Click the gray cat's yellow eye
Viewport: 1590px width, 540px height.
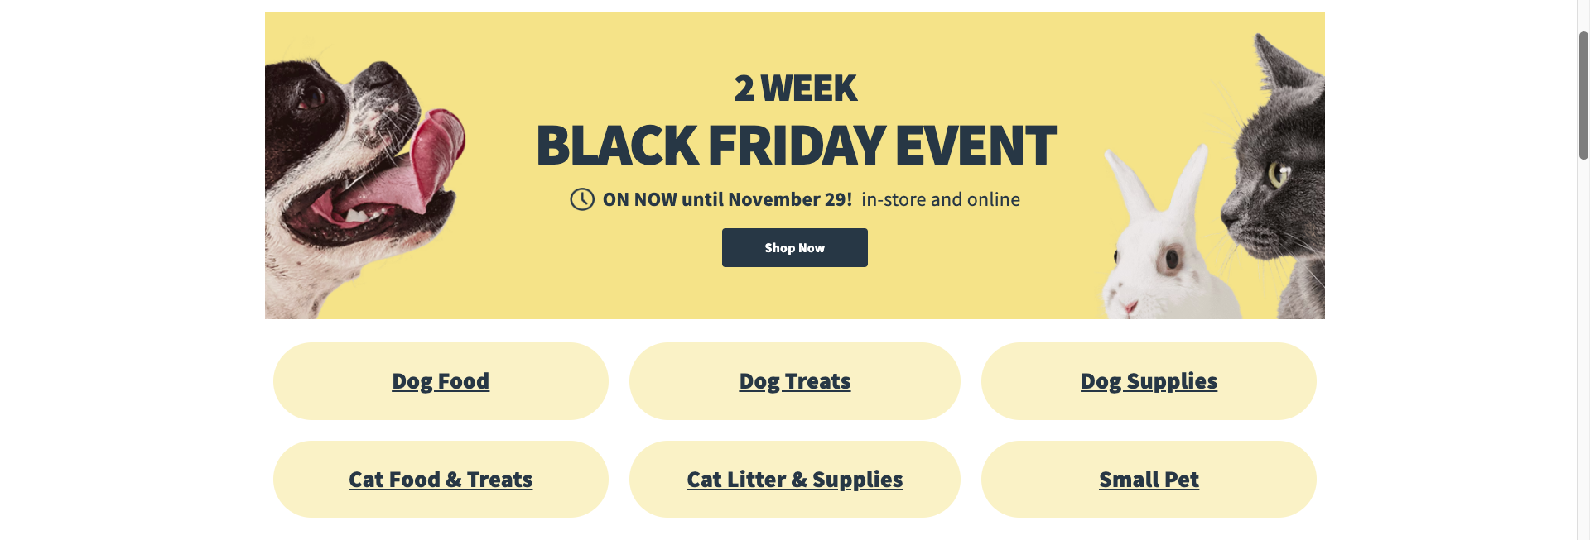1278,173
